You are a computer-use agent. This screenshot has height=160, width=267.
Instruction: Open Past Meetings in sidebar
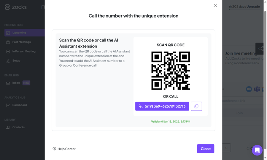tap(21, 42)
